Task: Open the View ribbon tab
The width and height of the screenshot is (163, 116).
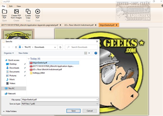Action: click(19, 6)
